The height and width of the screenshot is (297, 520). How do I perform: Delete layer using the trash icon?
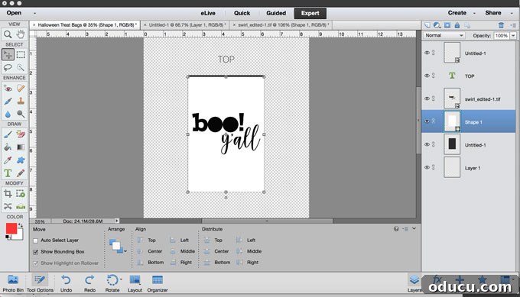(x=501, y=25)
